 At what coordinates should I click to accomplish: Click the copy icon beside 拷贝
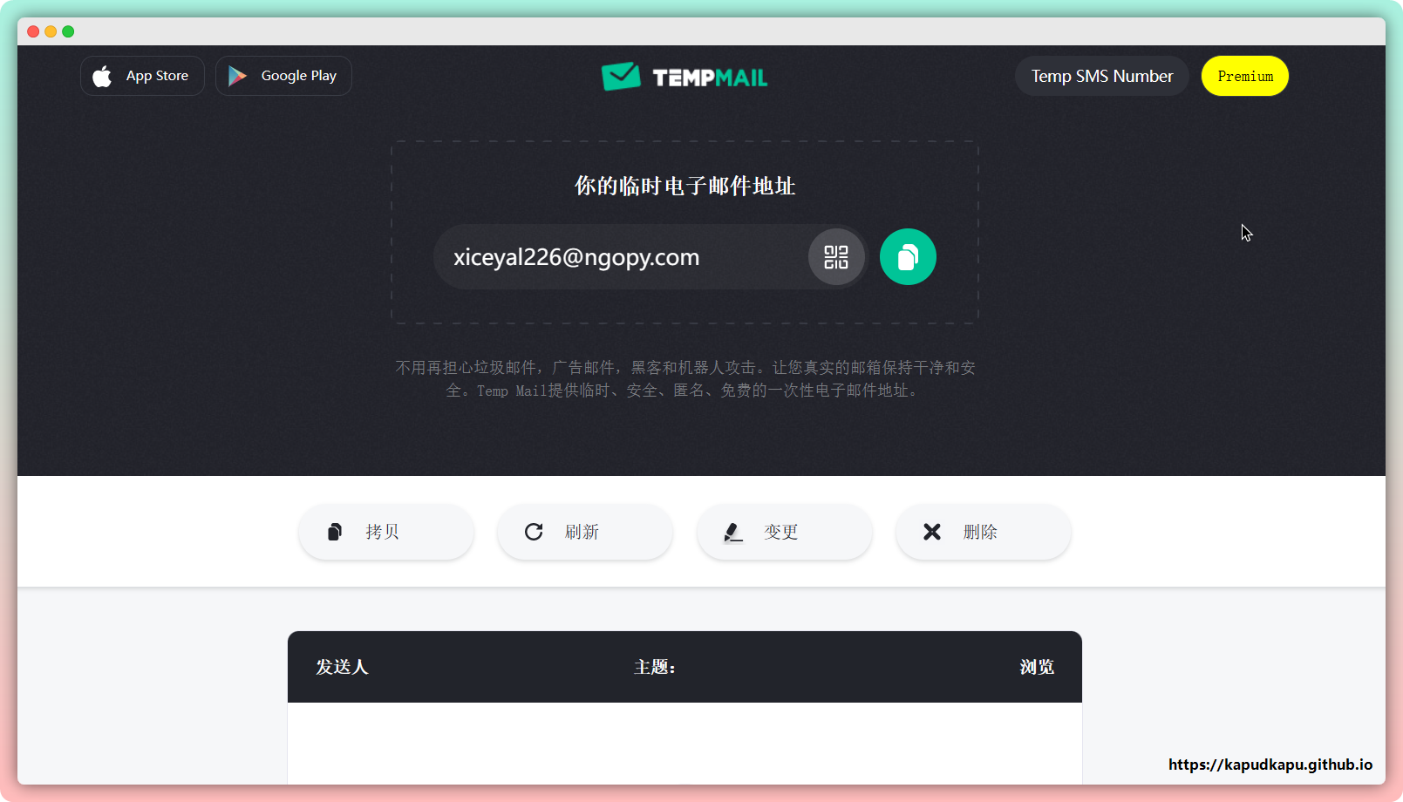(335, 532)
